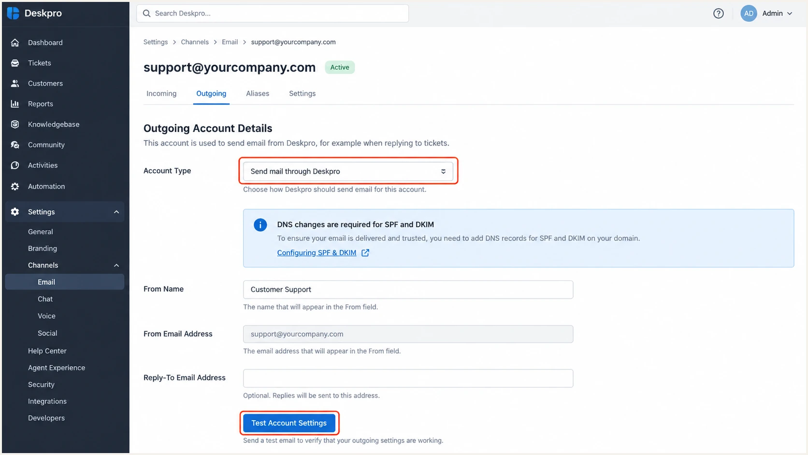
Task: Click the external link icon beside Configuring SPF & DKIM
Action: pyautogui.click(x=365, y=253)
